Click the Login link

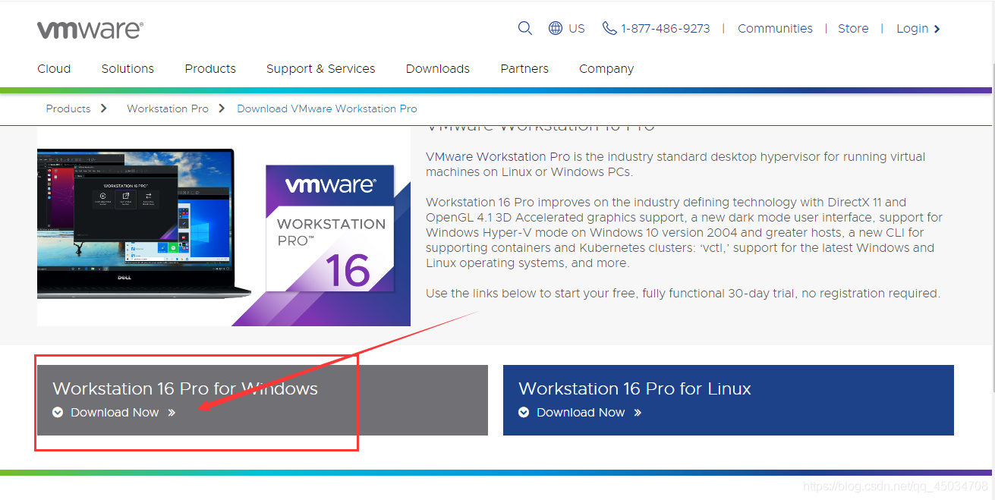(912, 28)
